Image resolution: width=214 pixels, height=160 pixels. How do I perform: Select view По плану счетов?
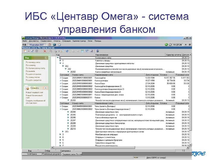pyautogui.click(x=33, y=77)
